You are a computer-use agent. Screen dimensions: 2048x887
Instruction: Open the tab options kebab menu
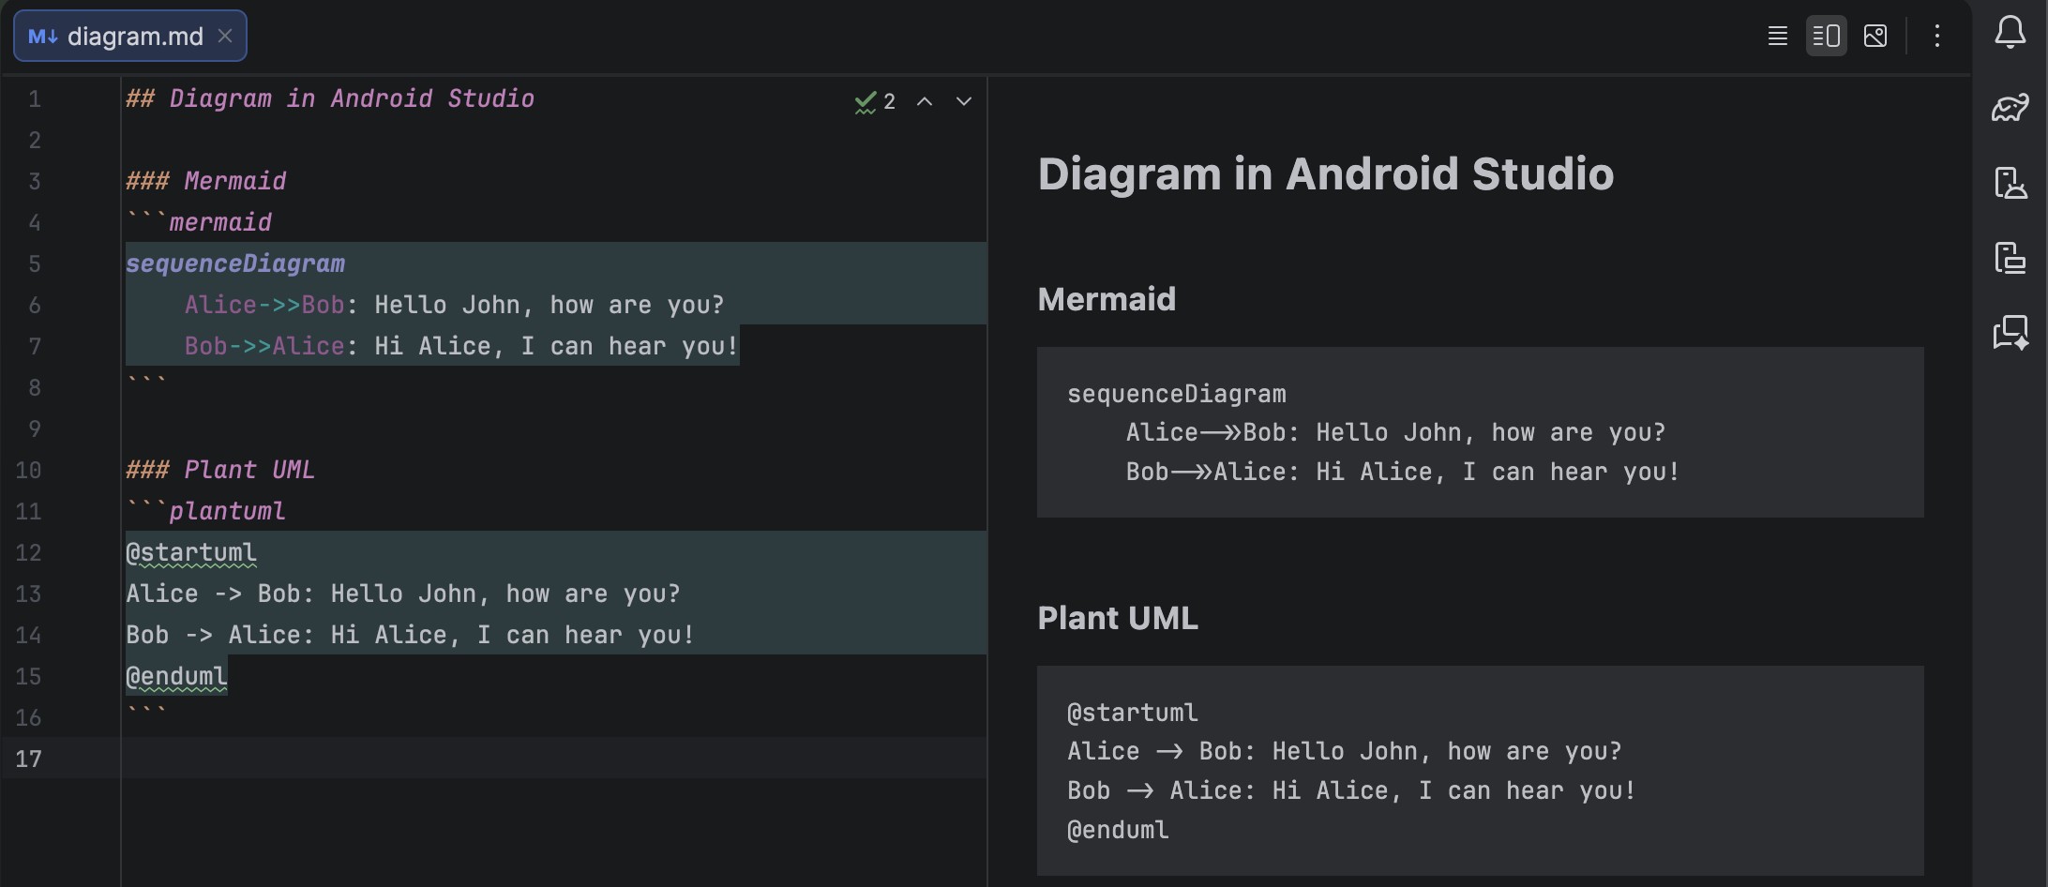(x=1937, y=37)
